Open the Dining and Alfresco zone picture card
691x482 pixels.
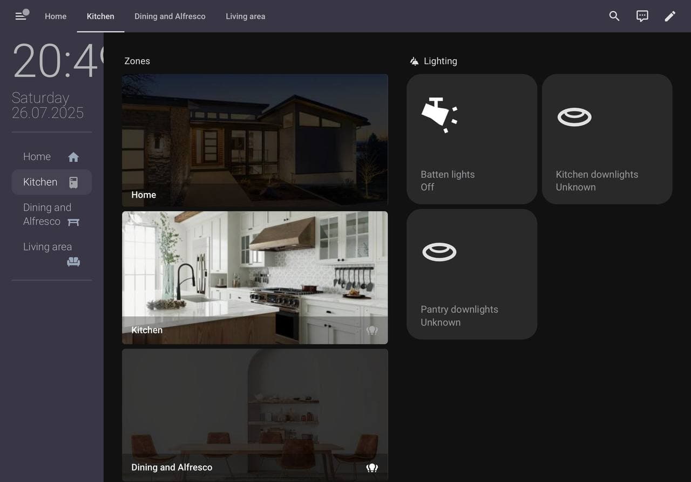(x=255, y=415)
